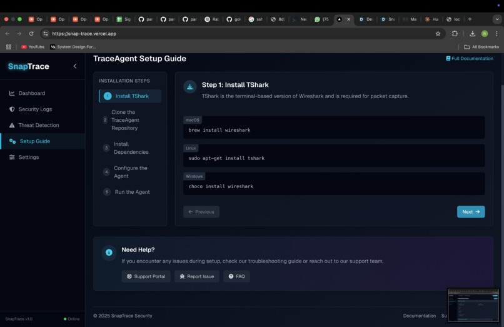The height and width of the screenshot is (327, 504).
Task: Switch to the Google ssh tab
Action: [256, 19]
